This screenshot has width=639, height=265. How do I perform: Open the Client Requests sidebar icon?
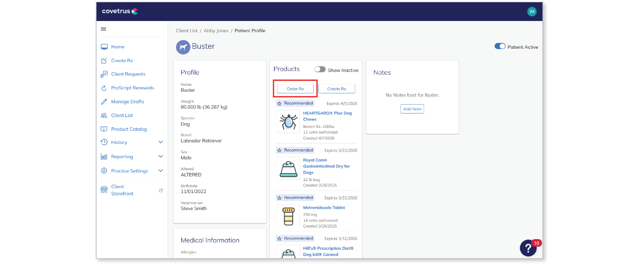[104, 74]
